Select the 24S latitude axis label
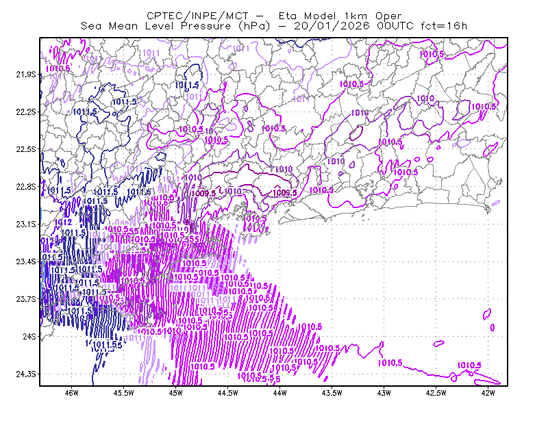 click(x=29, y=336)
